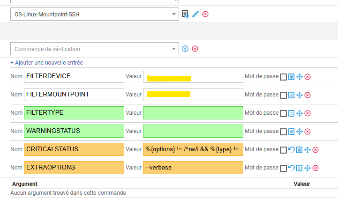Viewport: 338px width, 199px height.
Task: Click the FILTERTYPE name field
Action: (74, 113)
